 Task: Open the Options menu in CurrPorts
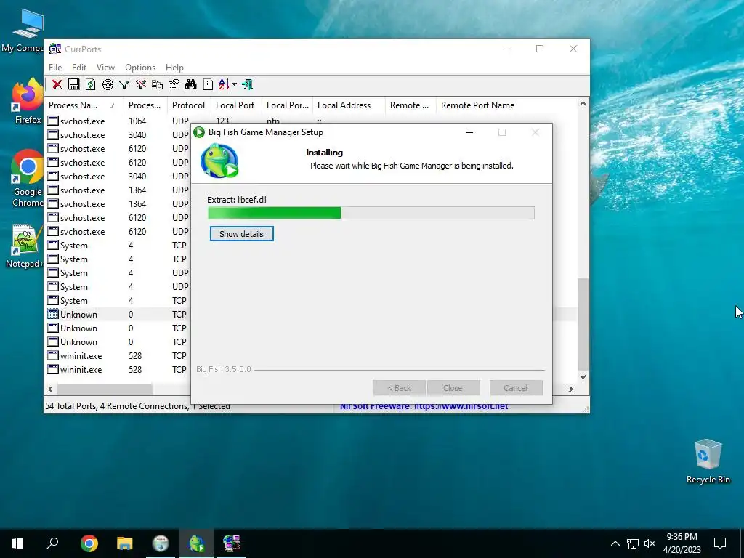[x=140, y=68]
